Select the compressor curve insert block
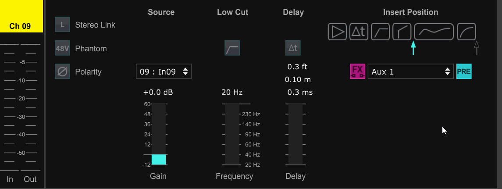Image resolution: width=502 pixels, height=189 pixels. click(466, 32)
